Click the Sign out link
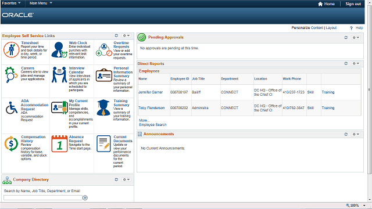 pos(353,4)
